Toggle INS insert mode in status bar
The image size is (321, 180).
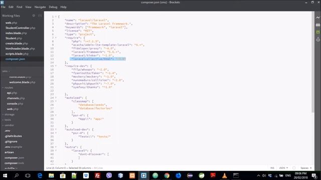click(x=272, y=168)
